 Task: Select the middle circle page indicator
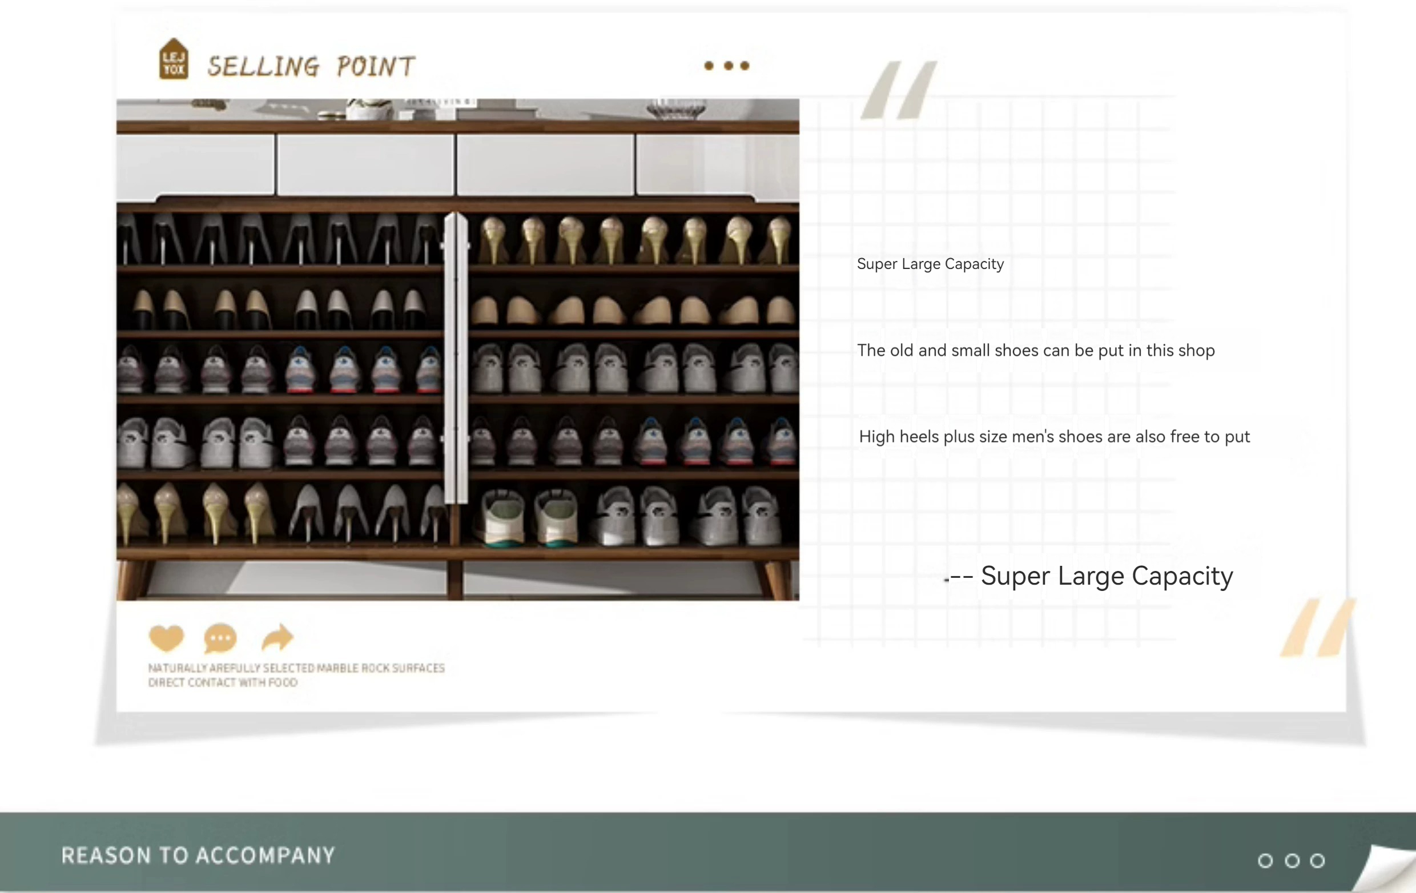(1292, 860)
